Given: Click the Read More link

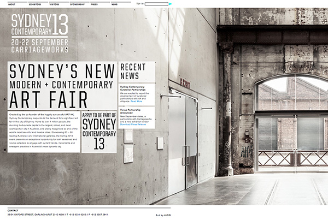Looking at the screenshot, I should 136,101.
